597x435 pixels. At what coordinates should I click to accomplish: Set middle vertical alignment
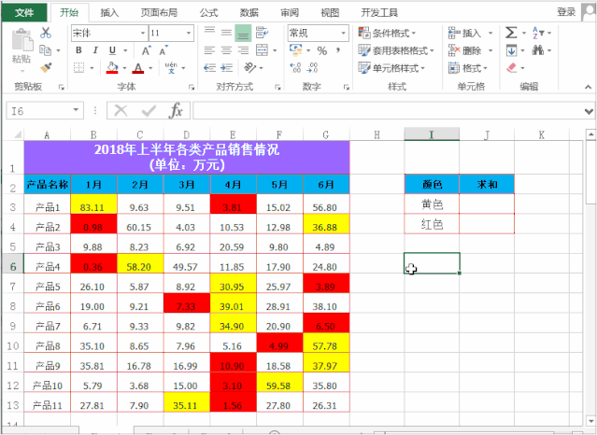[x=226, y=33]
